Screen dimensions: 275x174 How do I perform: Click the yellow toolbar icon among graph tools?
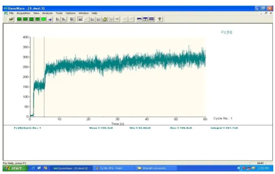pos(105,19)
